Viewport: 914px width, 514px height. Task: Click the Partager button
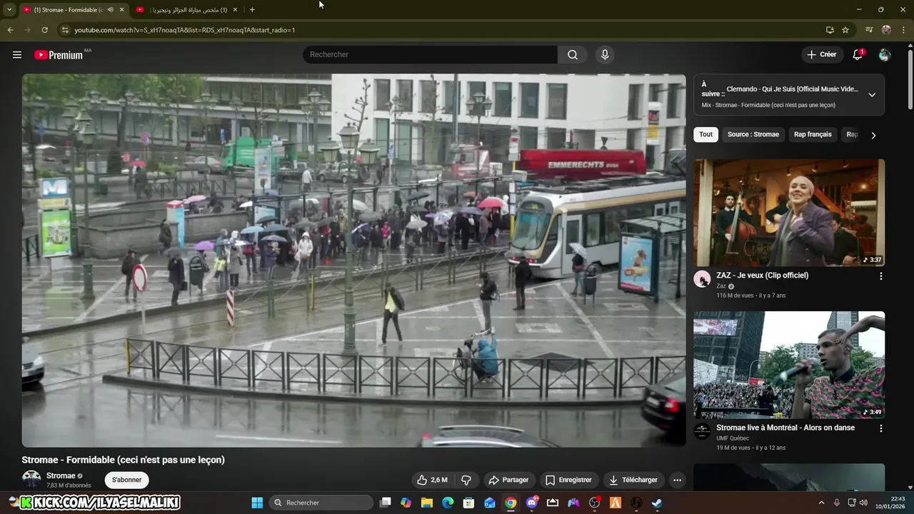[x=508, y=480]
